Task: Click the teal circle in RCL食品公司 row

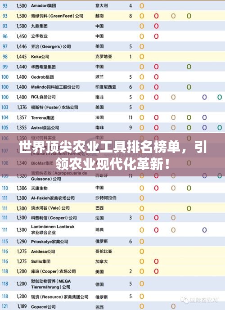Action: tap(220, 97)
